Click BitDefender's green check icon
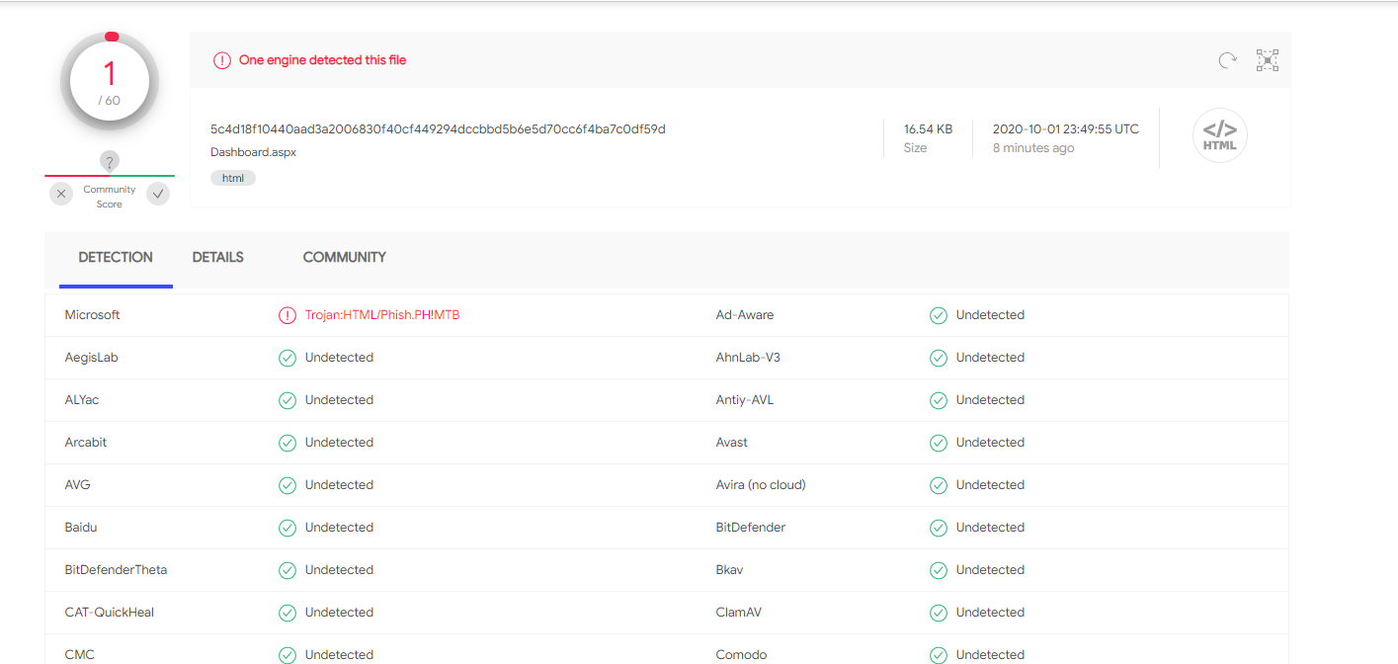Screen dimensions: 1398x664 (939, 528)
